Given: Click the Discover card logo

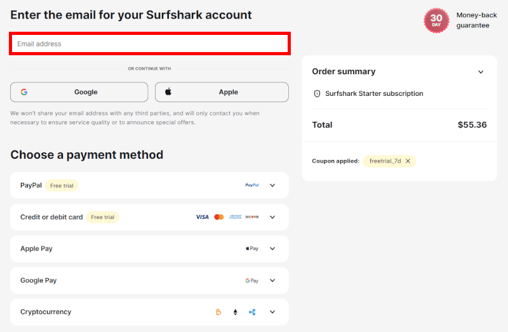Looking at the screenshot, I should point(252,217).
